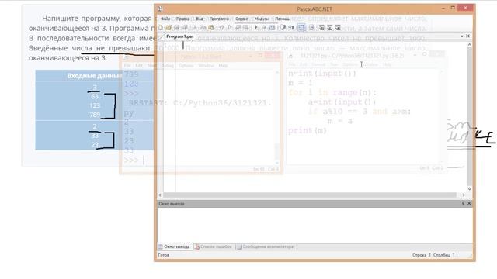497x279 pixels.
Task: Expand the open documents list dropdown arrow
Action: tap(461, 36)
